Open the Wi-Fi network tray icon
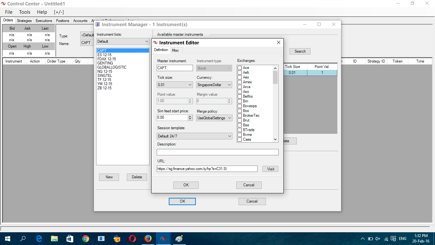Screen dimensions: 435x245 point(386,239)
